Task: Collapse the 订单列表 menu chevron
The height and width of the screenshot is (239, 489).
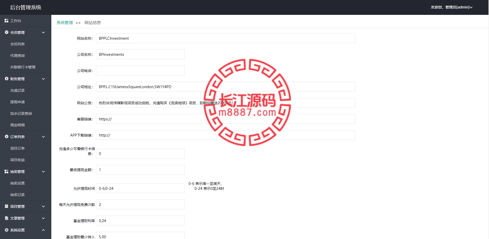Action: click(x=43, y=137)
